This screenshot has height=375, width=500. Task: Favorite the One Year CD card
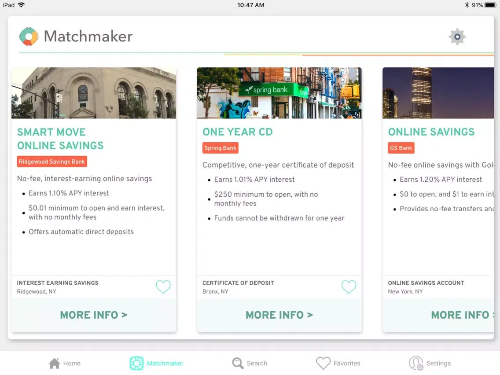click(x=349, y=287)
